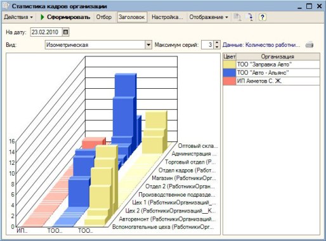Click the application icon in title bar

(6, 6)
